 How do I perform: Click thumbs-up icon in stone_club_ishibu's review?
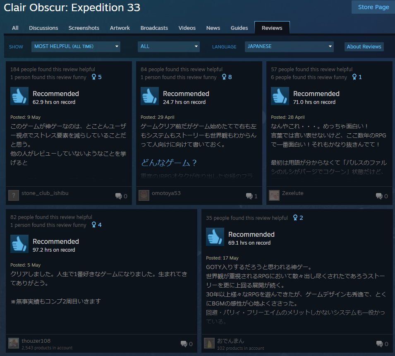point(19,96)
